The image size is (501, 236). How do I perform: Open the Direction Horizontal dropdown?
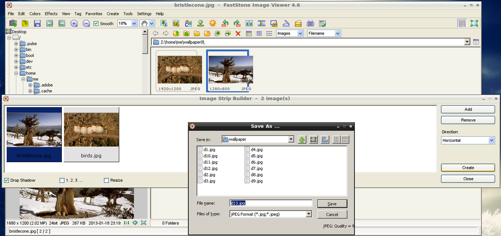pyautogui.click(x=491, y=141)
